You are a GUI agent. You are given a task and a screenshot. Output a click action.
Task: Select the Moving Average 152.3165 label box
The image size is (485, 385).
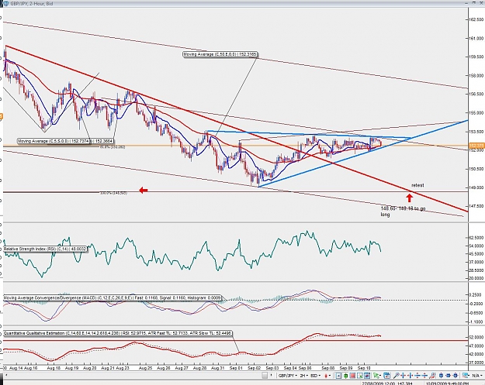220,54
